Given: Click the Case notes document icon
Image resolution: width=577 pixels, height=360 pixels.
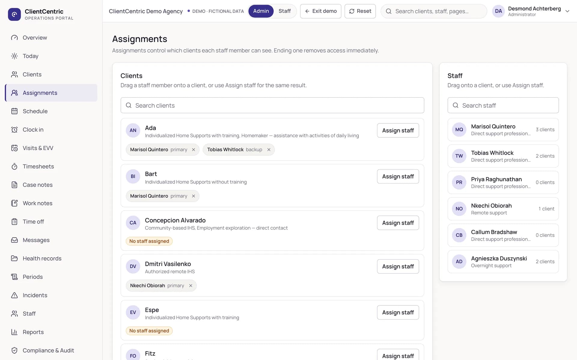Looking at the screenshot, I should coord(14,185).
